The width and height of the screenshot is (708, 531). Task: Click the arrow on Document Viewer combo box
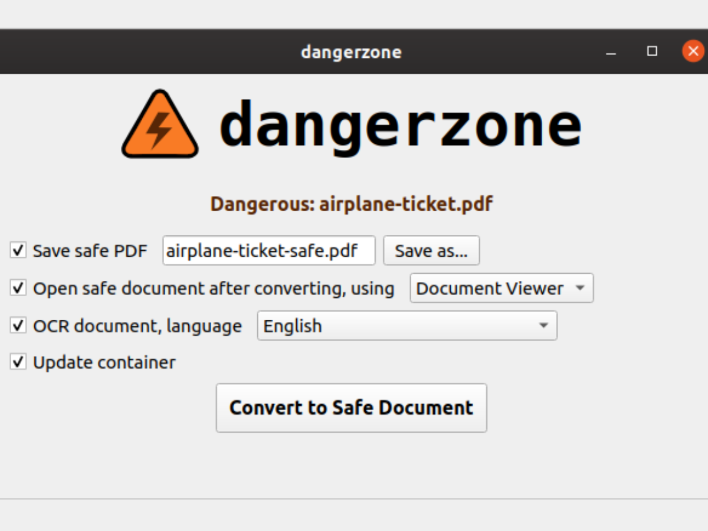point(580,289)
